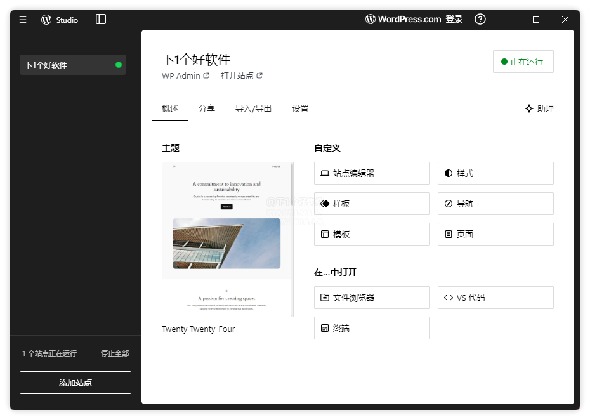Click the green running dot beside the sidebar site
The height and width of the screenshot is (420, 590).
click(119, 65)
